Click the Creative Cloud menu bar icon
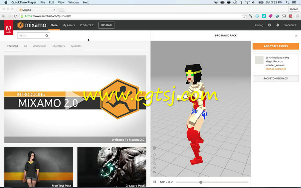301x188 pixels. click(x=222, y=2)
